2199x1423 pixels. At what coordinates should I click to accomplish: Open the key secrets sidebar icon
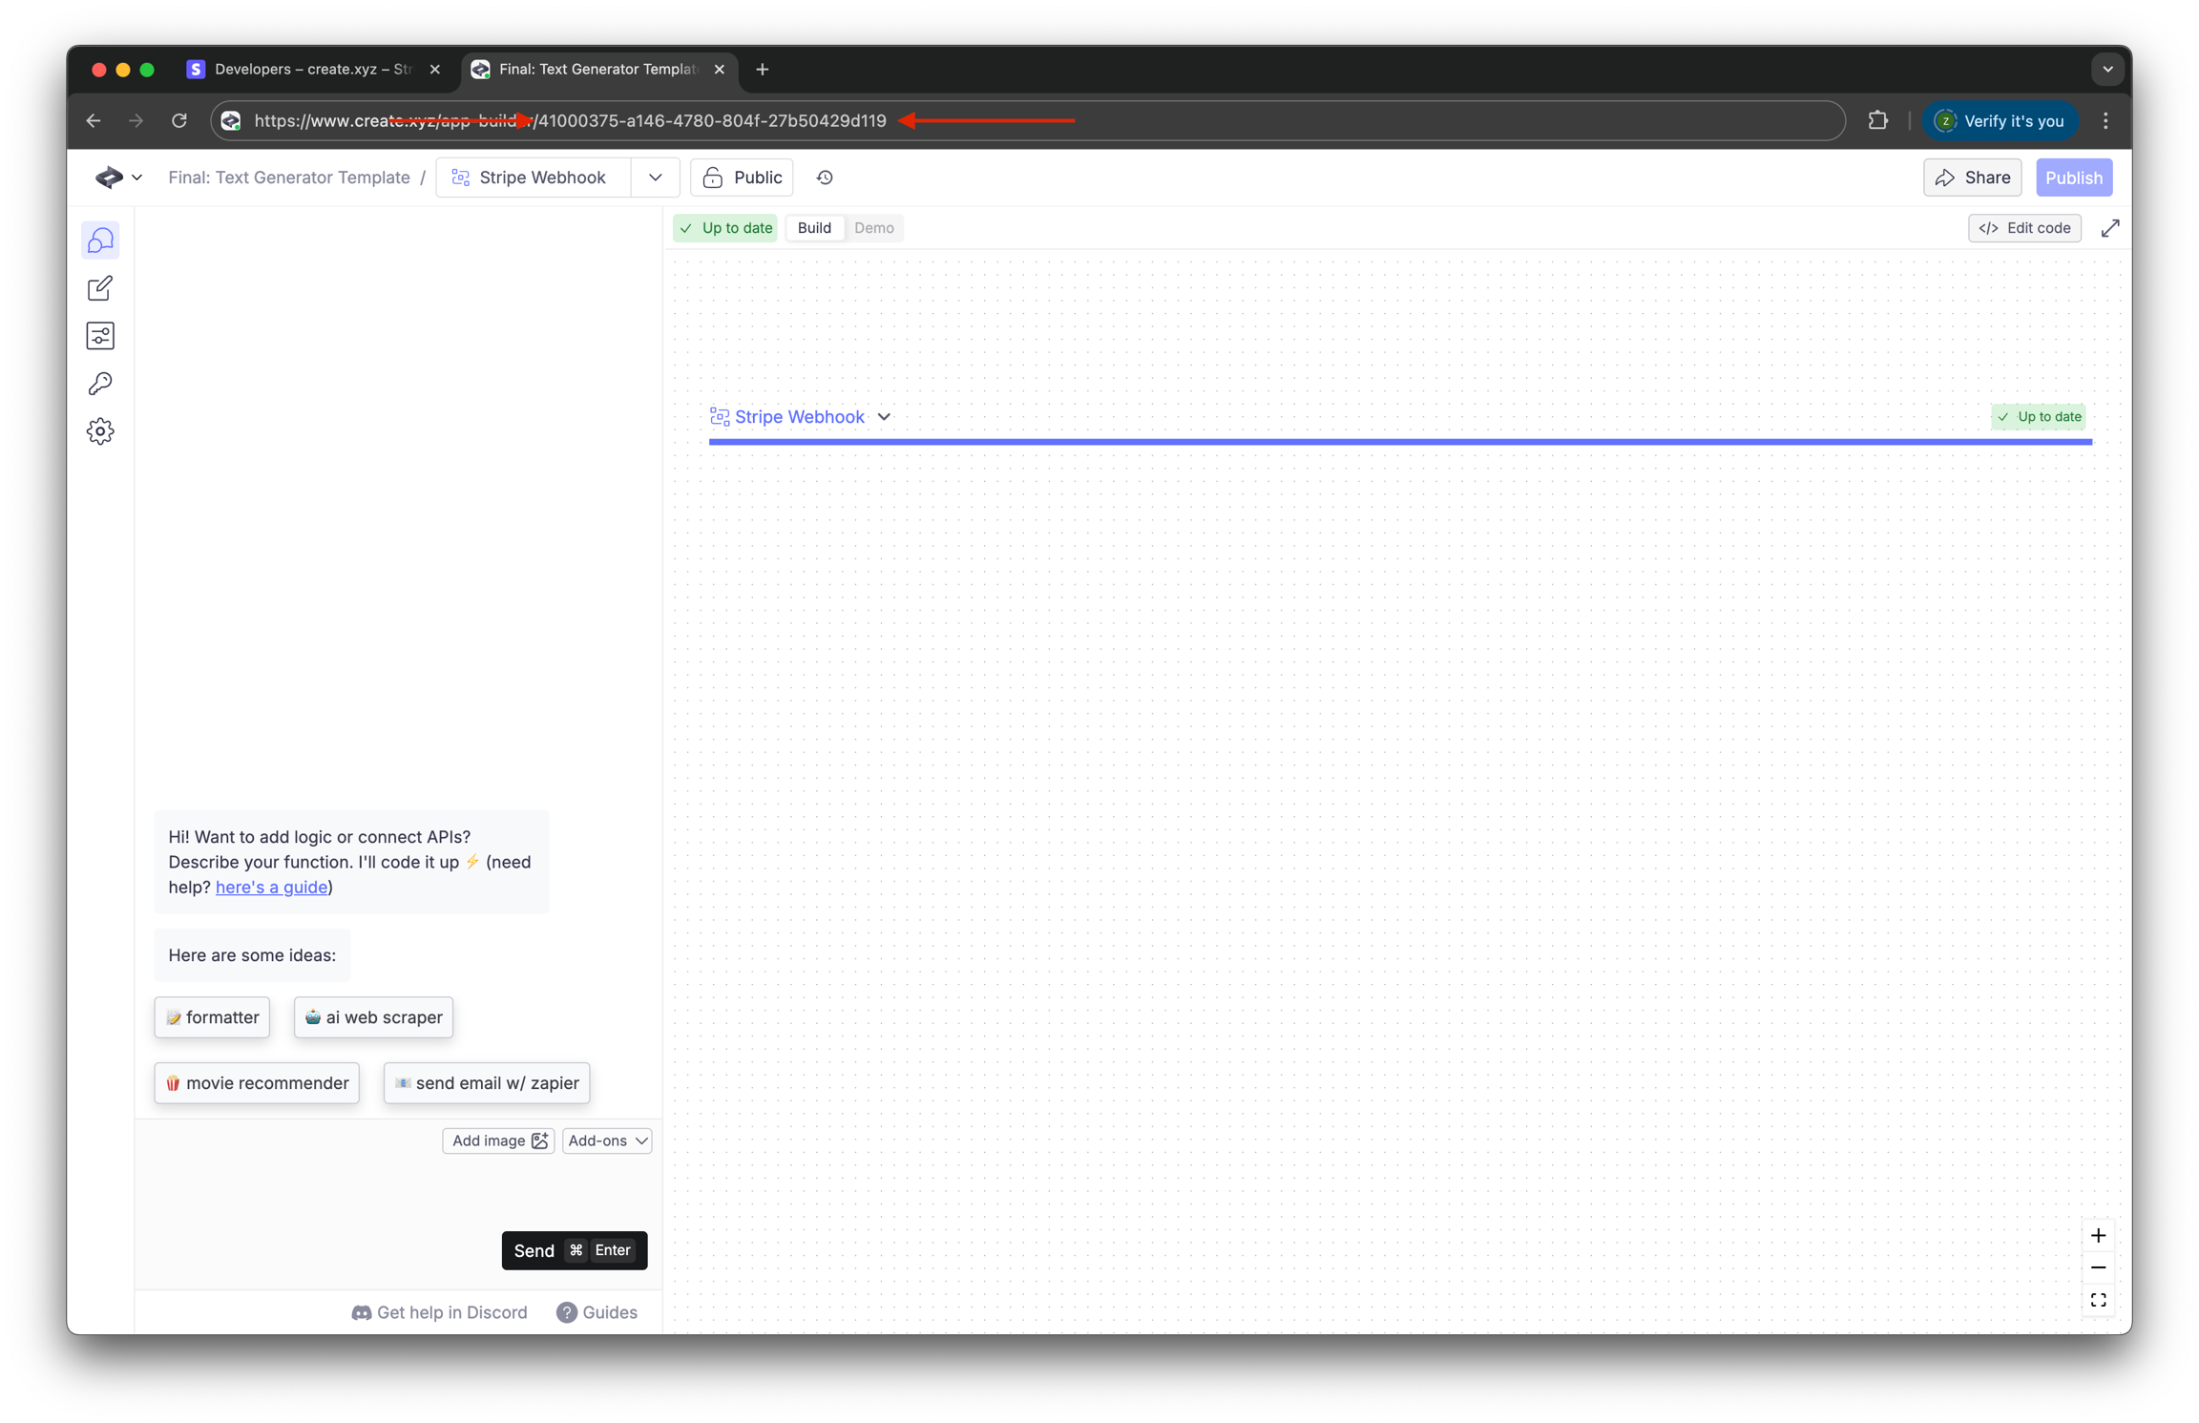100,384
